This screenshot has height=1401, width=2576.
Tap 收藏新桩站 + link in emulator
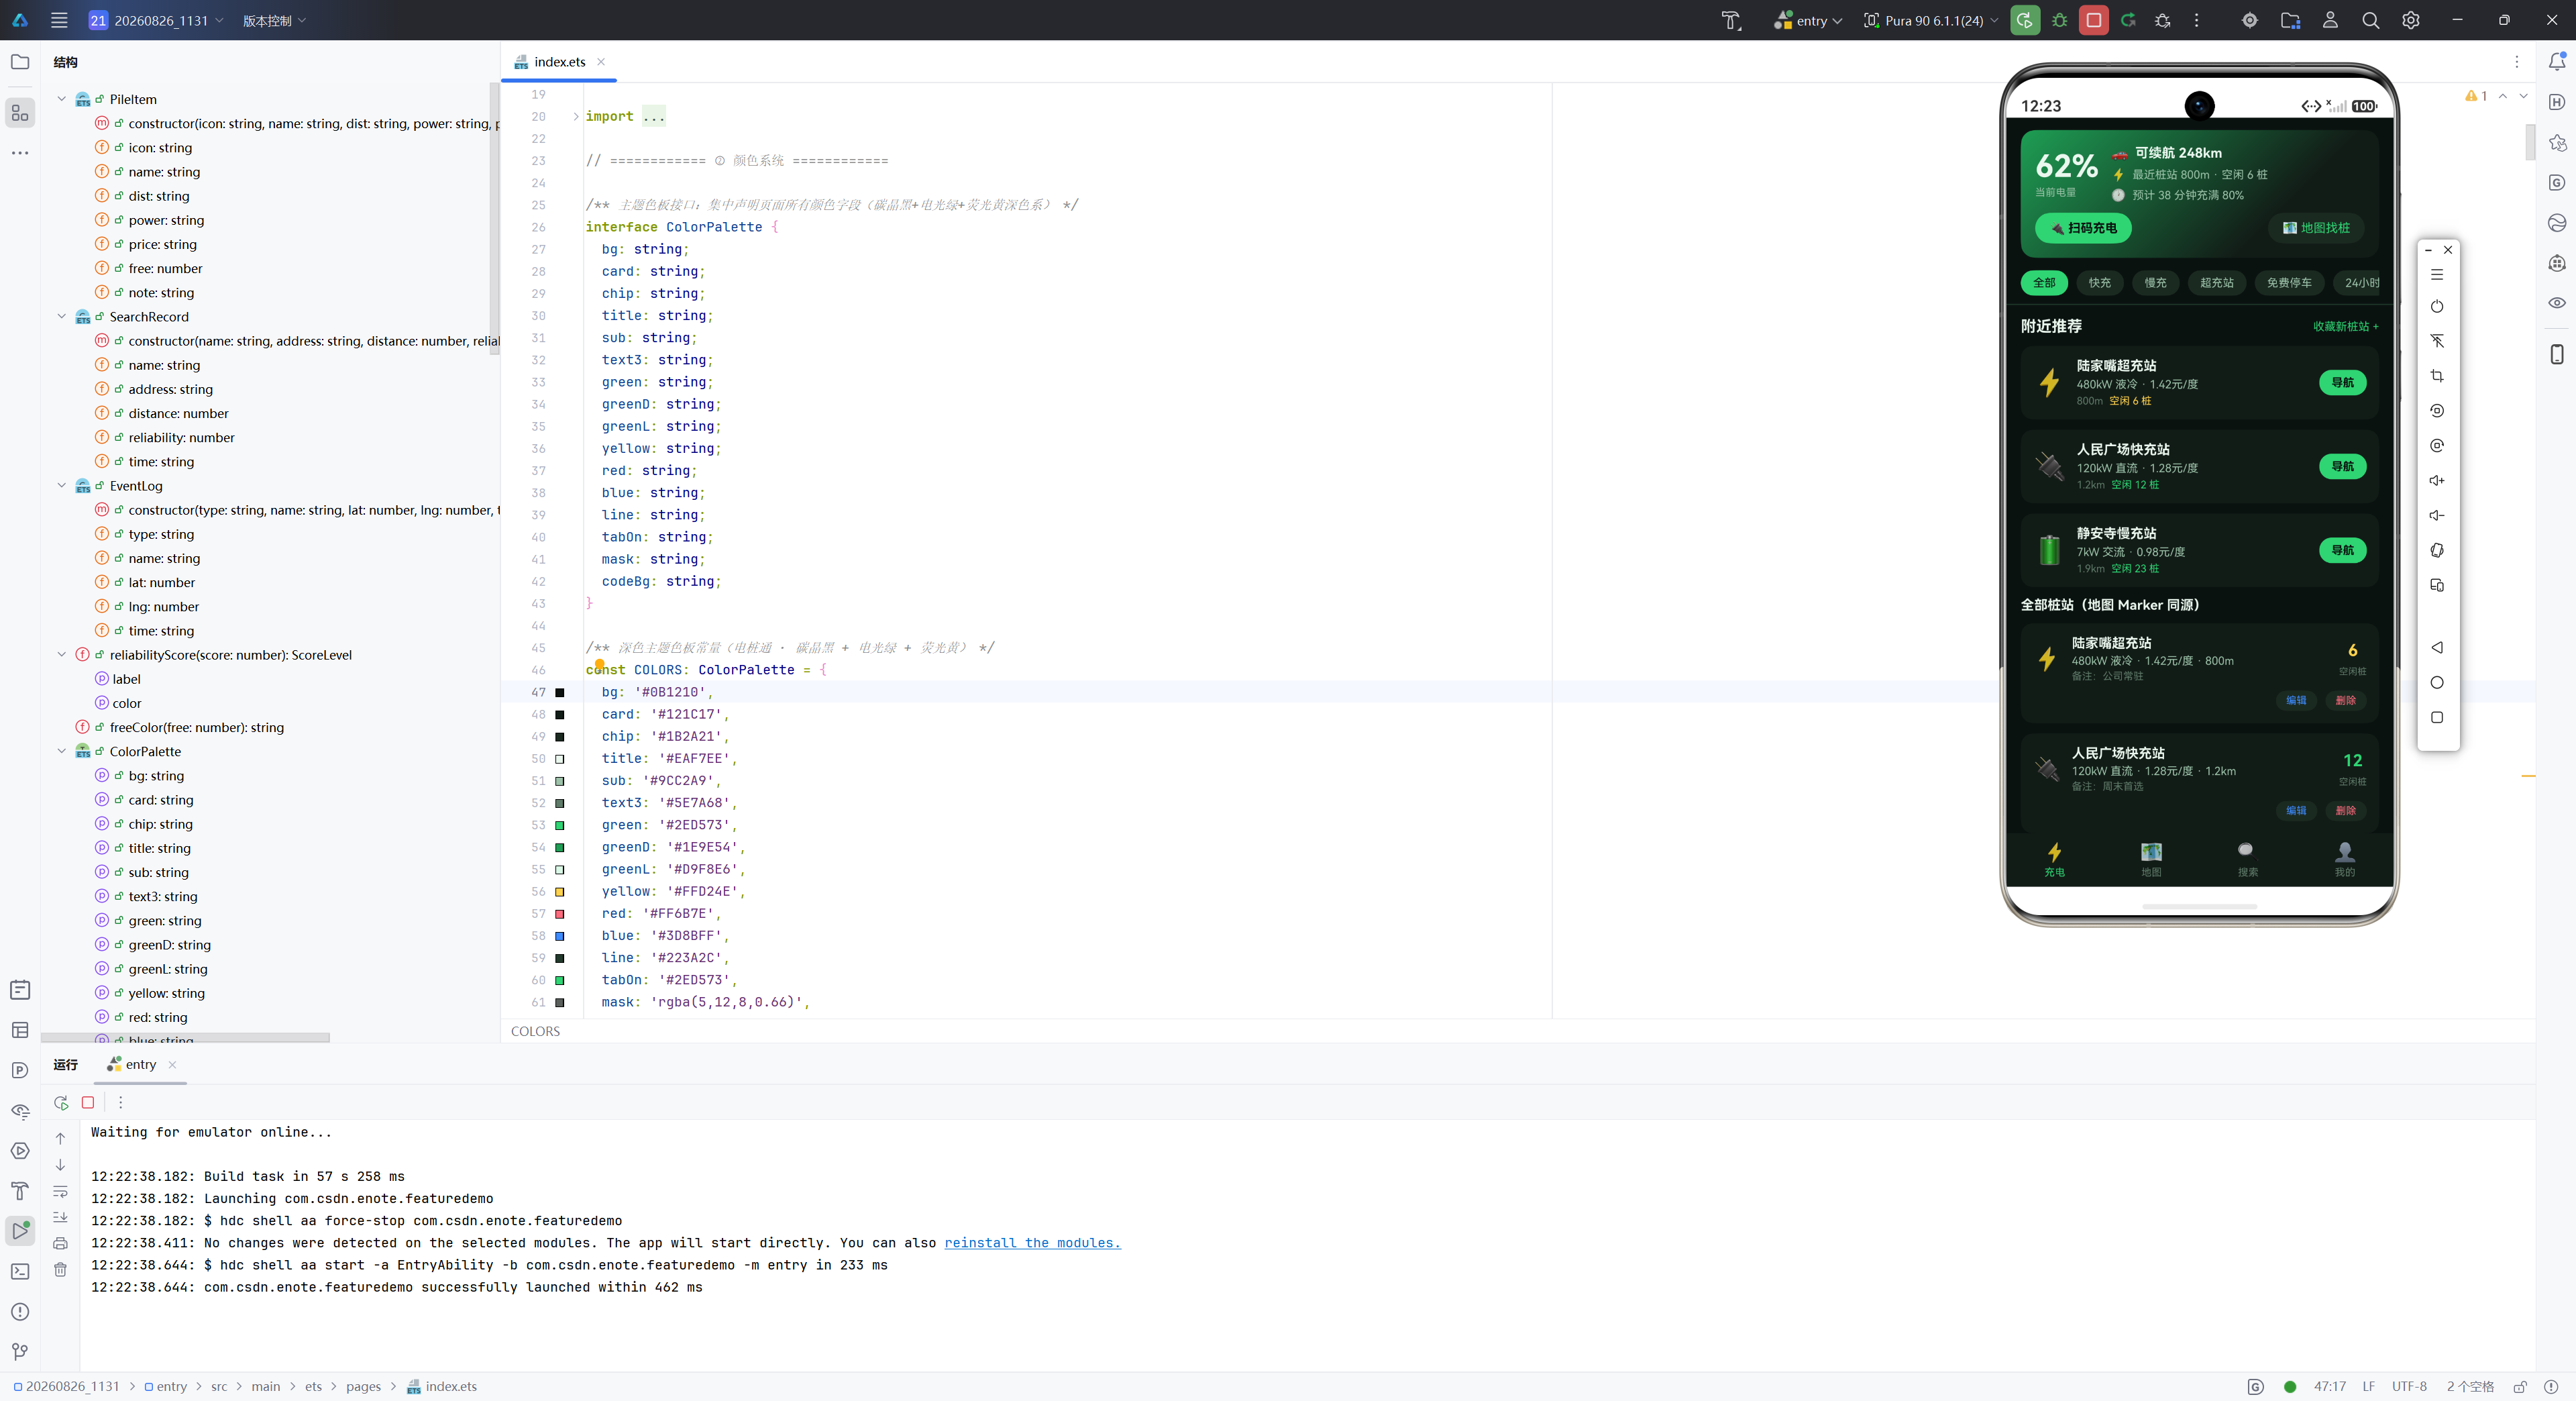pyautogui.click(x=2345, y=326)
